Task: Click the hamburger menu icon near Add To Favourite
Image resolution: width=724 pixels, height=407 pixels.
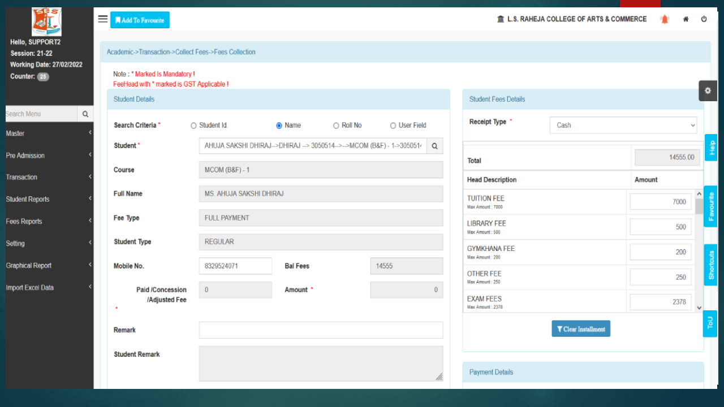Action: coord(102,19)
